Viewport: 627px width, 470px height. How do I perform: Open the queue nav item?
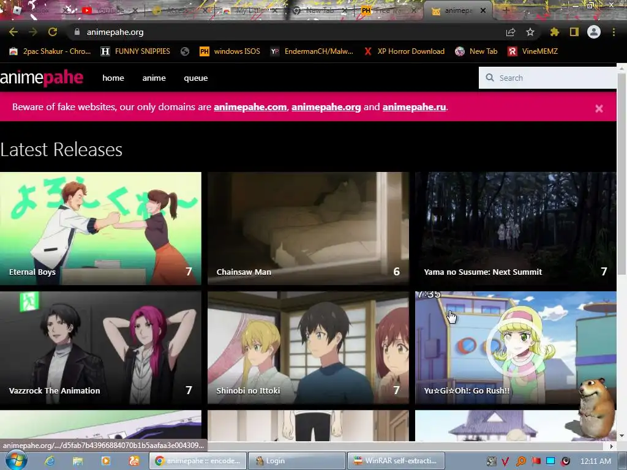tap(195, 78)
